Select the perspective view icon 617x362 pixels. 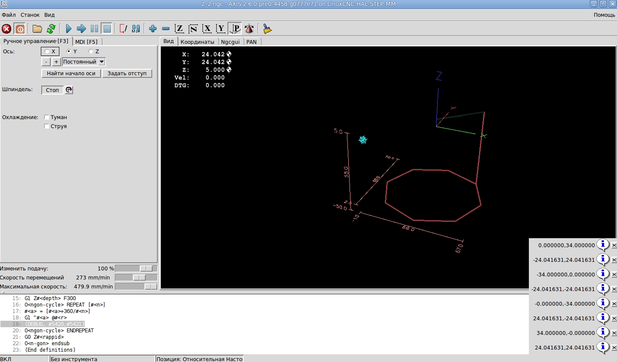pyautogui.click(x=235, y=29)
